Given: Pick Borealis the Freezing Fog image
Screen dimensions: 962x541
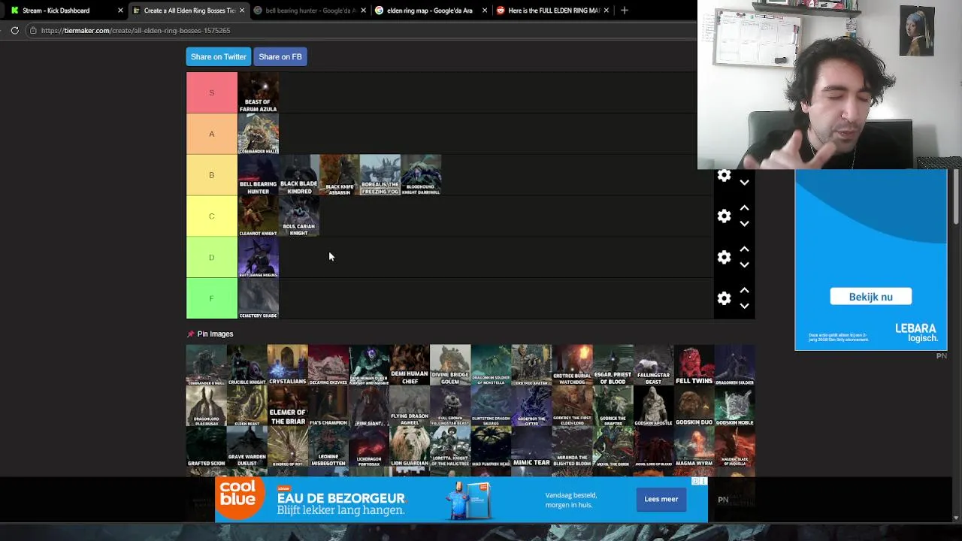Looking at the screenshot, I should click(380, 175).
